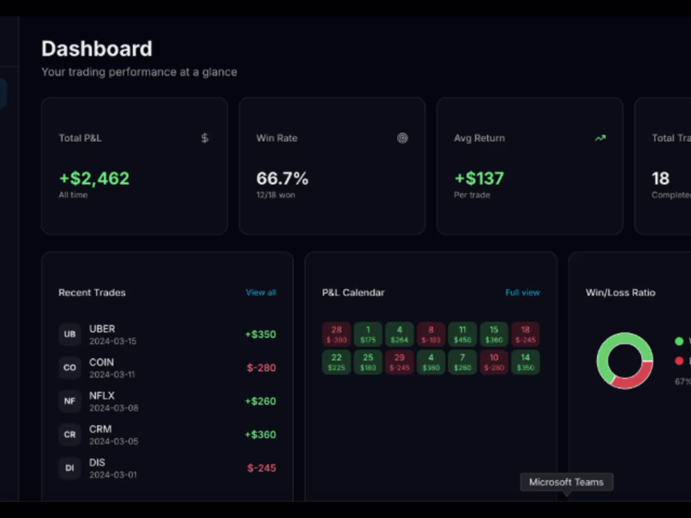
Task: Click the green wins legend dot
Action: [679, 341]
